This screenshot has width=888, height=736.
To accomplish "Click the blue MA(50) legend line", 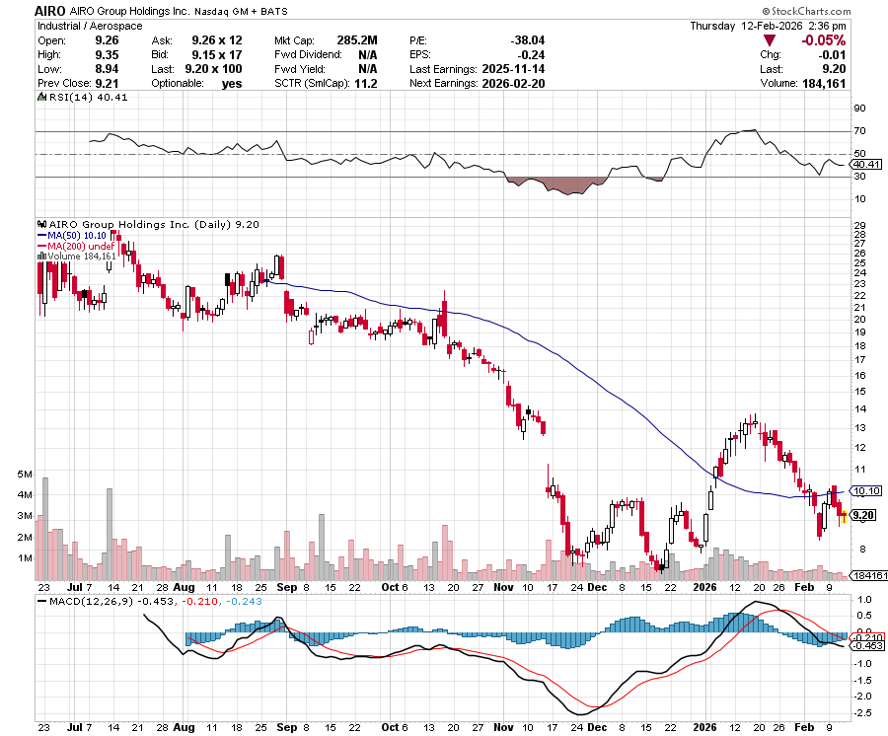I will point(41,235).
